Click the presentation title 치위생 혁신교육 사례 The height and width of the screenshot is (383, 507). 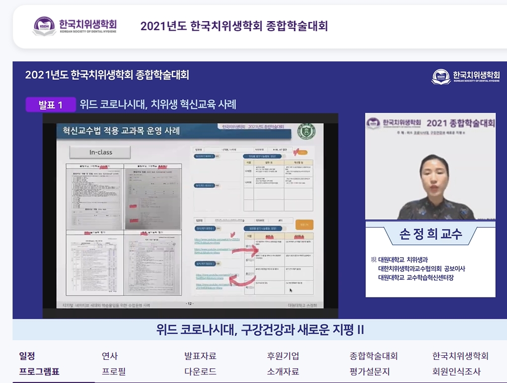click(x=158, y=105)
